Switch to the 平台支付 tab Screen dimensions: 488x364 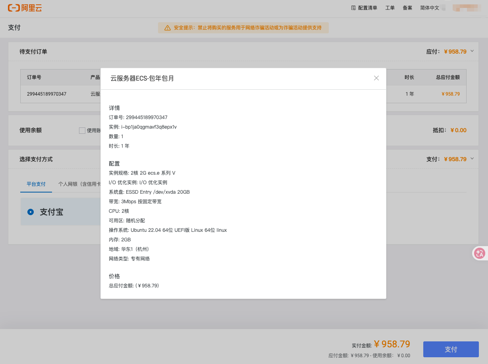(x=36, y=184)
